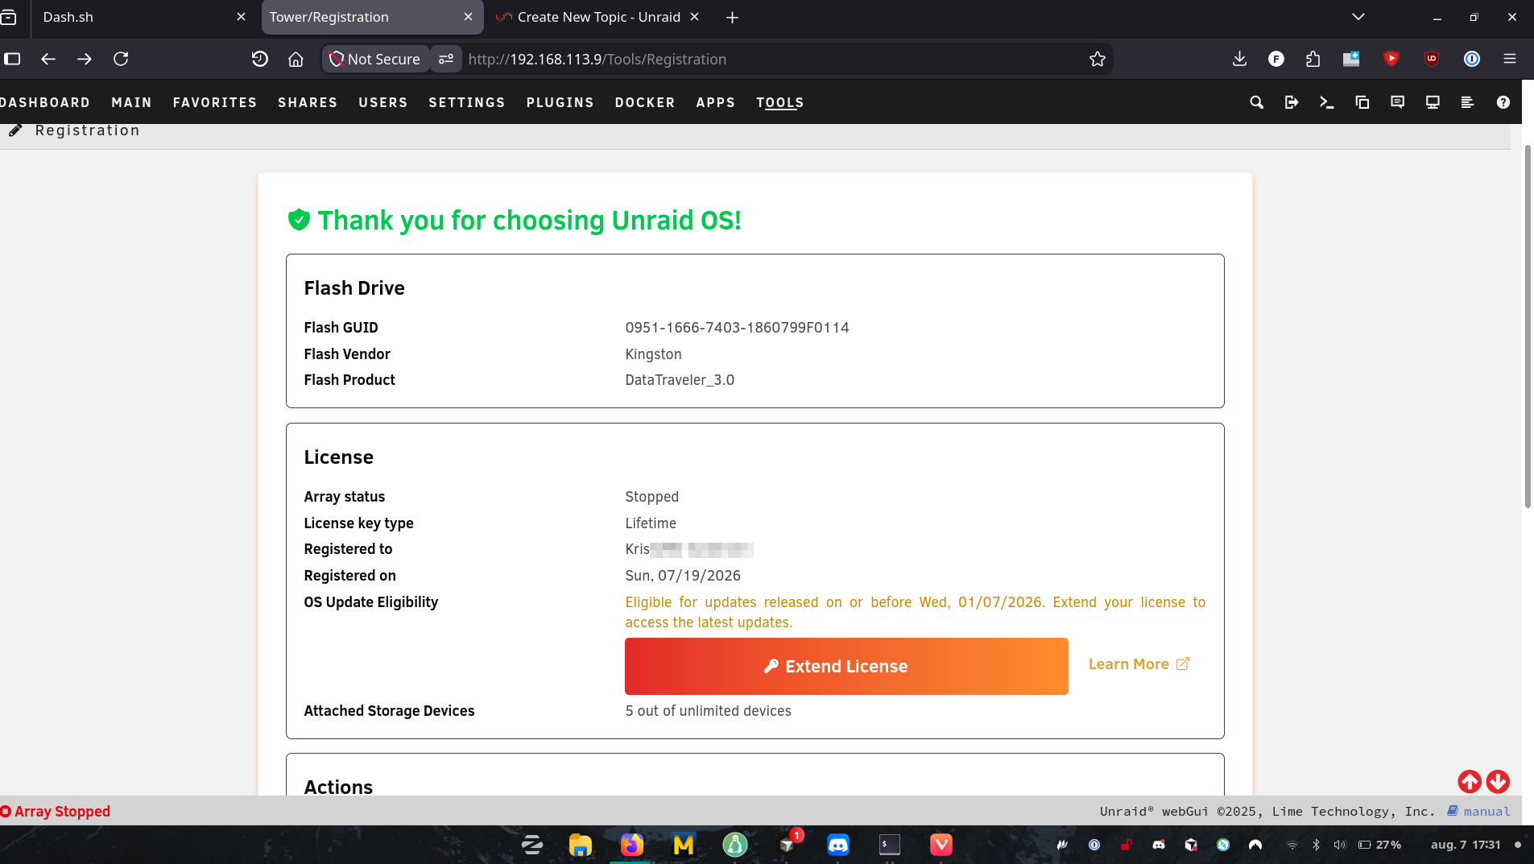Switch to the Create New Topic - Unraid tab
1534x864 pixels.
598,17
